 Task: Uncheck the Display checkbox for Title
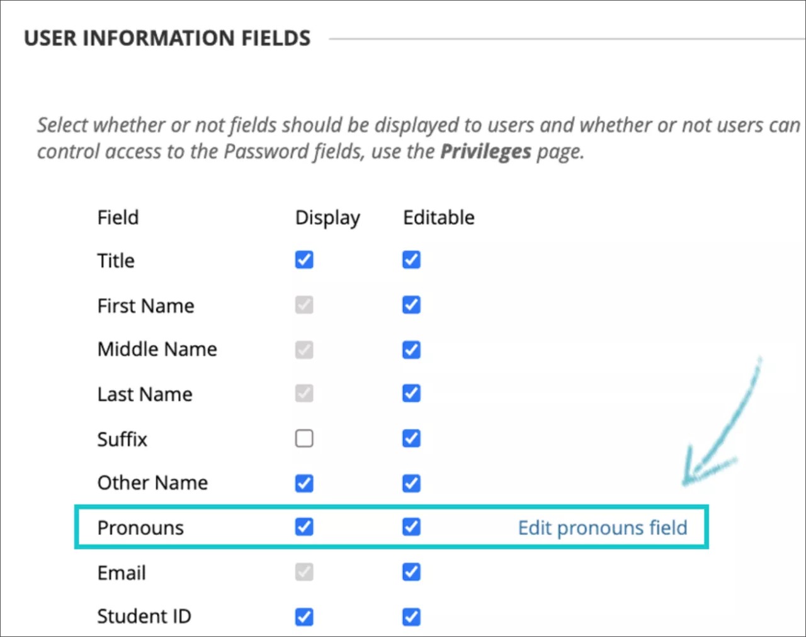pos(304,260)
